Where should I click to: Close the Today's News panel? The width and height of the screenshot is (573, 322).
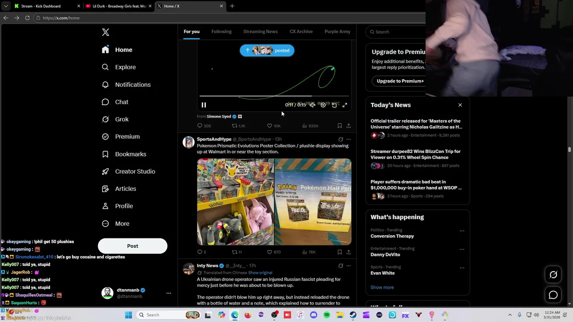460,105
